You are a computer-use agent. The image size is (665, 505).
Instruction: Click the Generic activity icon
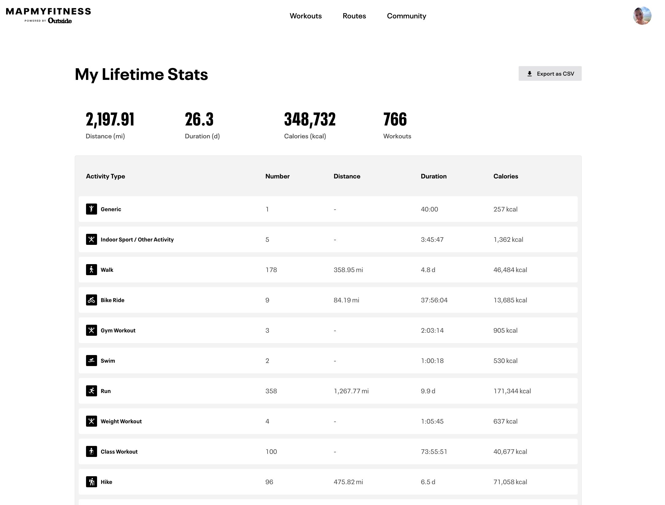point(91,209)
